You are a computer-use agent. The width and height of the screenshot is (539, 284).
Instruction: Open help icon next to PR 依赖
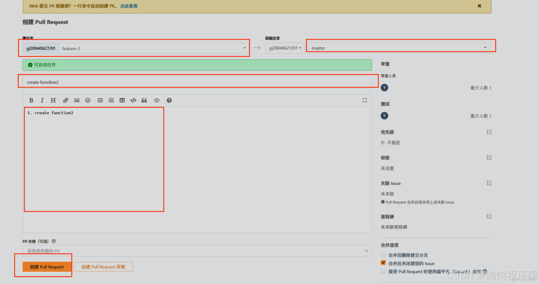(x=54, y=241)
